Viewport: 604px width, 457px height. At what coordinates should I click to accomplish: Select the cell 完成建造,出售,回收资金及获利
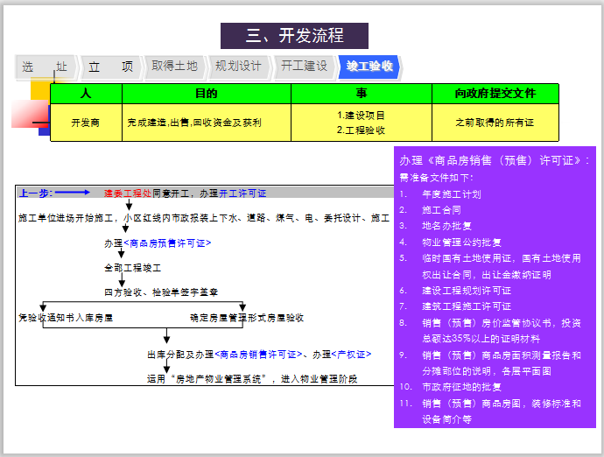point(206,123)
